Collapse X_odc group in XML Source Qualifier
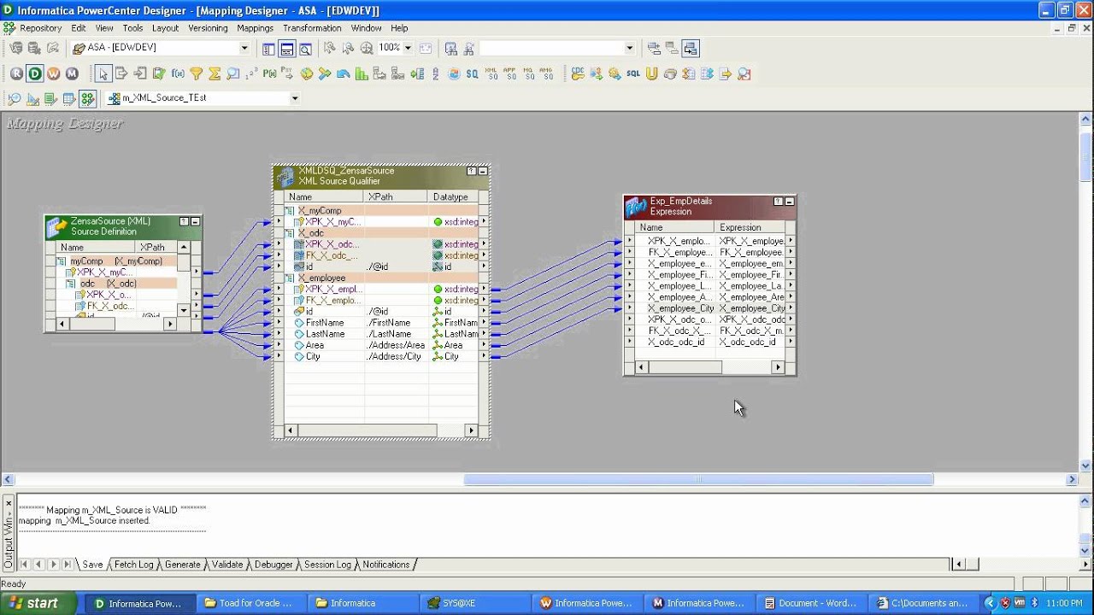Viewport: 1094px width, 615px height. tap(290, 233)
